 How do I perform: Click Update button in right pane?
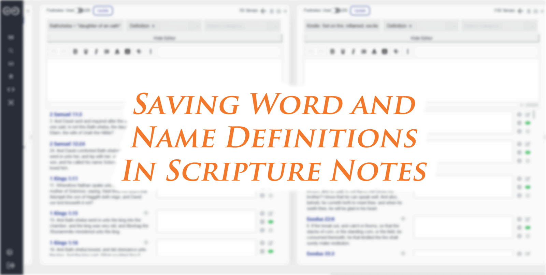(x=360, y=11)
